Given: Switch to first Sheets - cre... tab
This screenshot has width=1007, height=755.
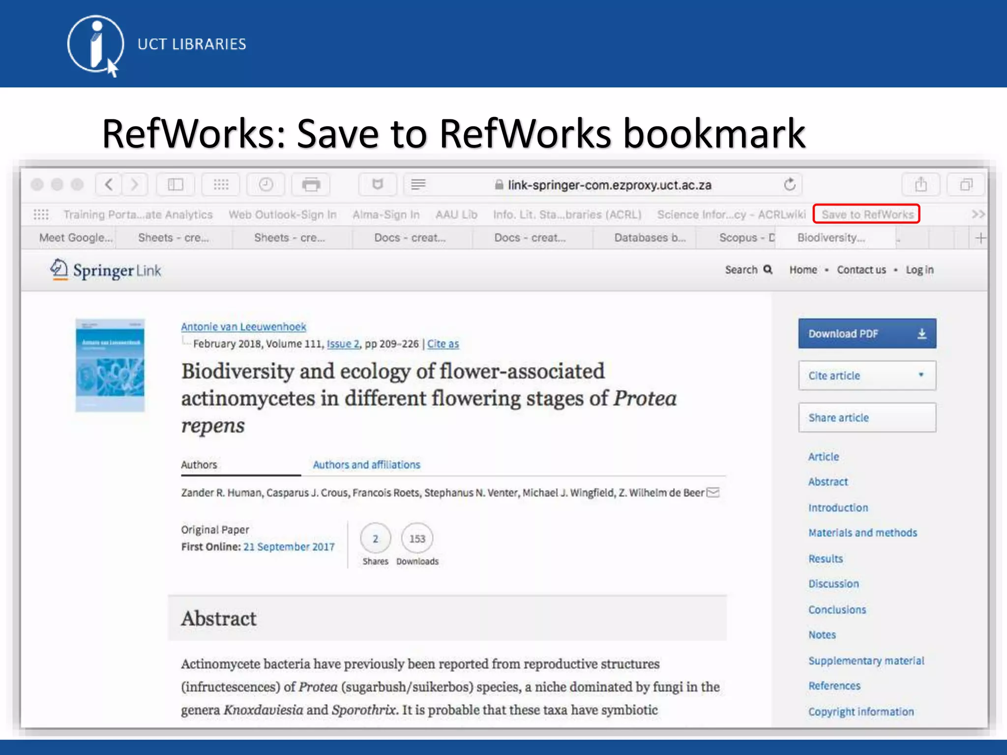Looking at the screenshot, I should pos(174,238).
